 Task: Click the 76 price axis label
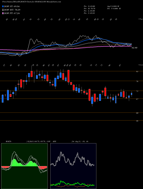(x=137, y=81)
